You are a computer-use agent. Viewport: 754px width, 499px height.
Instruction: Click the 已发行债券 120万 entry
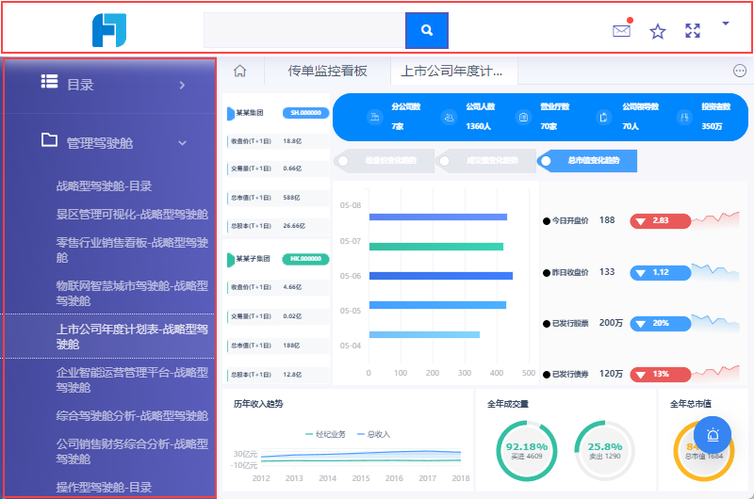pos(582,374)
